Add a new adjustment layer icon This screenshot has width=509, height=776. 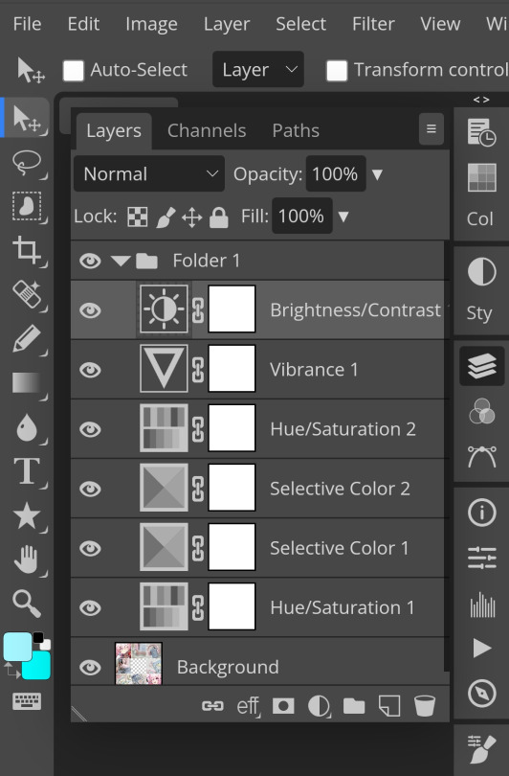tap(319, 706)
